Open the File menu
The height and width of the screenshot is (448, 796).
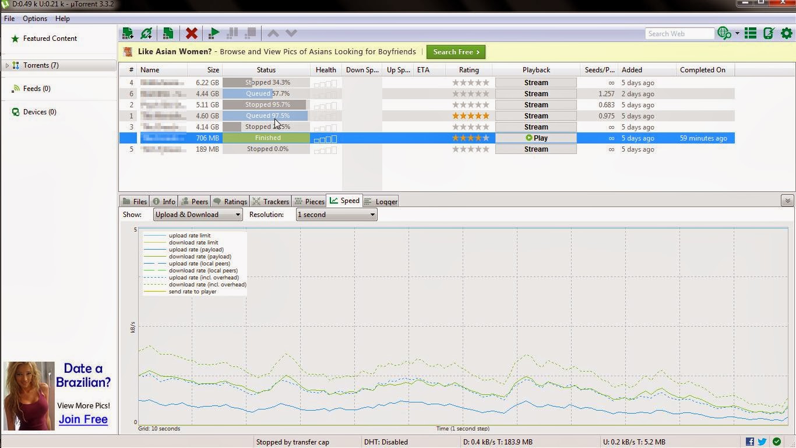coord(9,19)
